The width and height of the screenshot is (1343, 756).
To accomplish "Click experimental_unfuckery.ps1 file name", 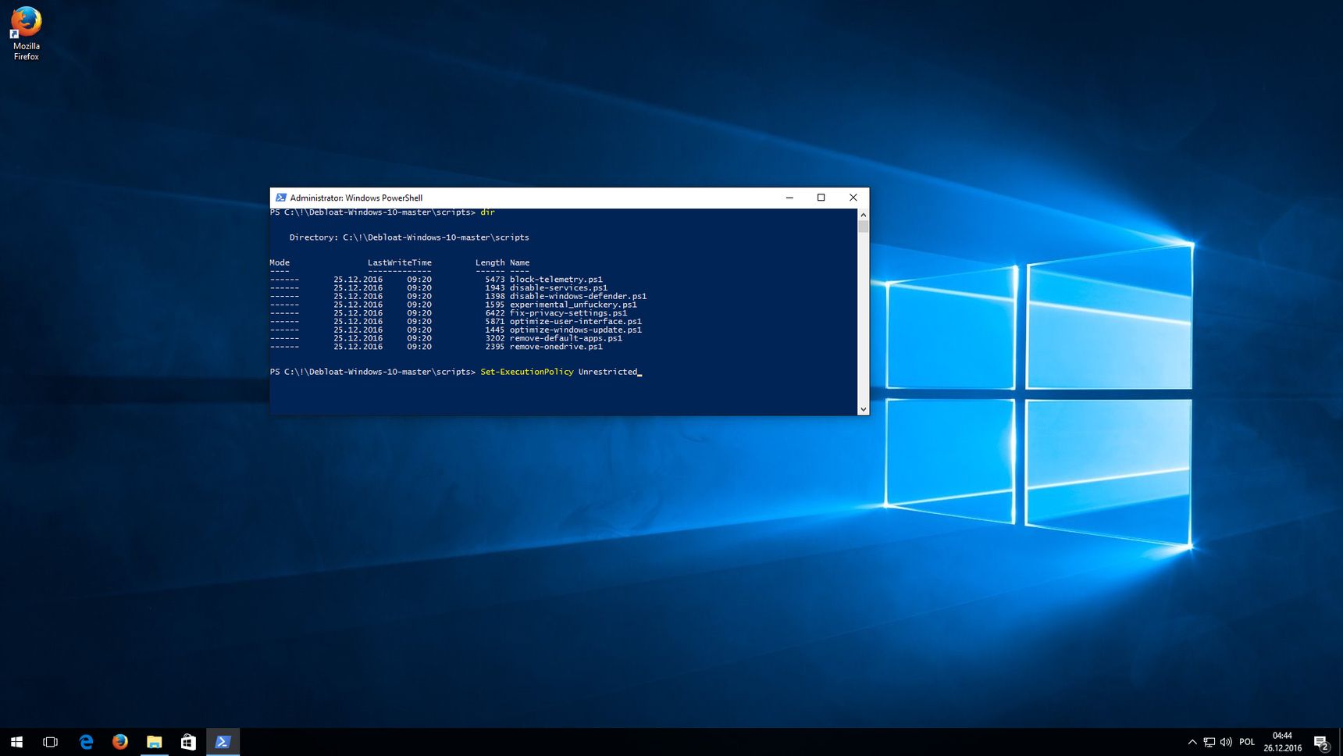I will (573, 305).
